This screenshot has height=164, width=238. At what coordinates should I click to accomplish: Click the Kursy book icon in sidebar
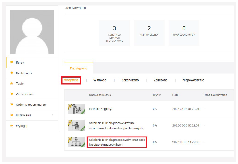click(12, 62)
